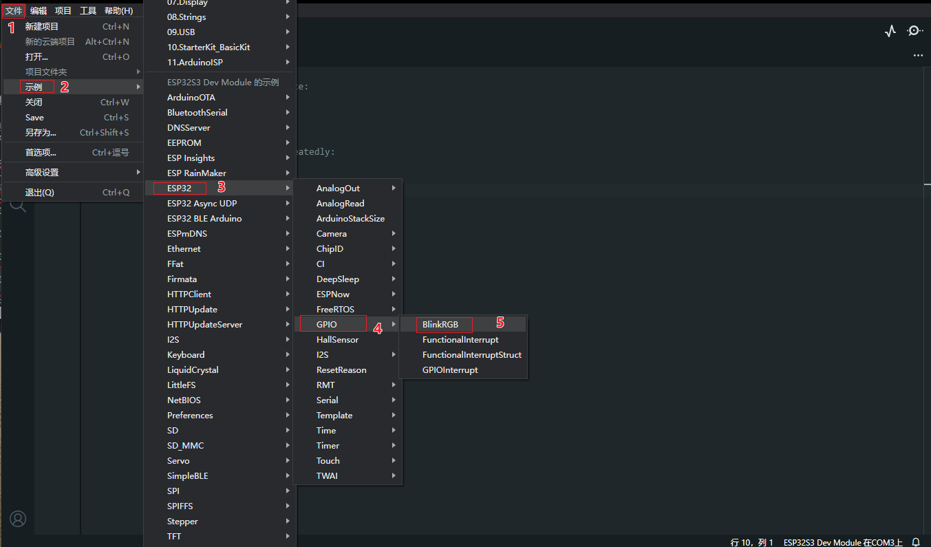The image size is (931, 547).
Task: Open the FreeRTOS submenu
Action: [x=347, y=310]
